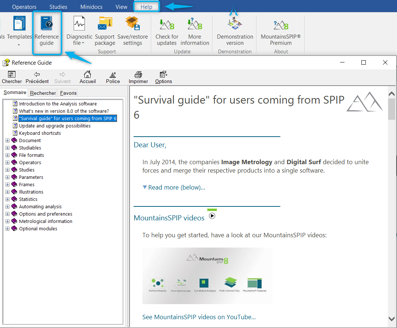
Task: Click the Diagnostic file icon
Action: pyautogui.click(x=79, y=24)
